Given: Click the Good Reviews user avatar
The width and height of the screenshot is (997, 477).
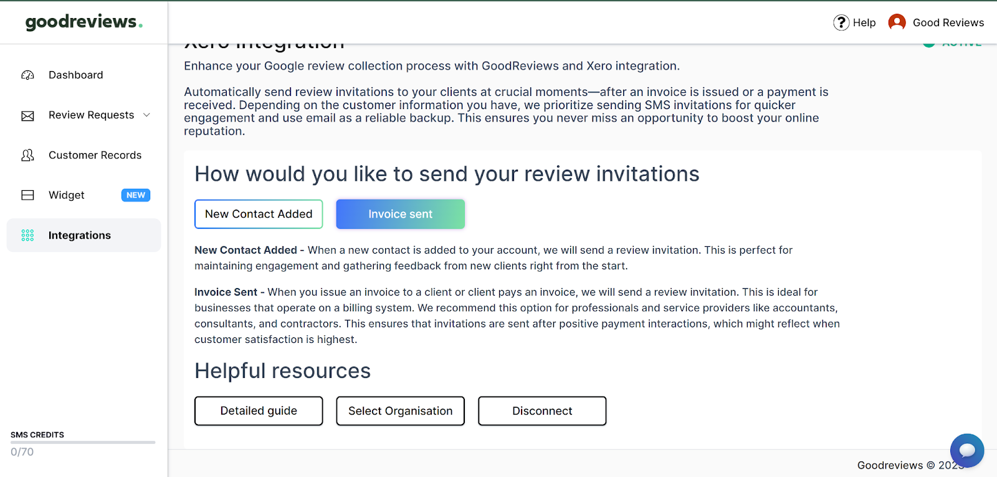Looking at the screenshot, I should coord(897,22).
